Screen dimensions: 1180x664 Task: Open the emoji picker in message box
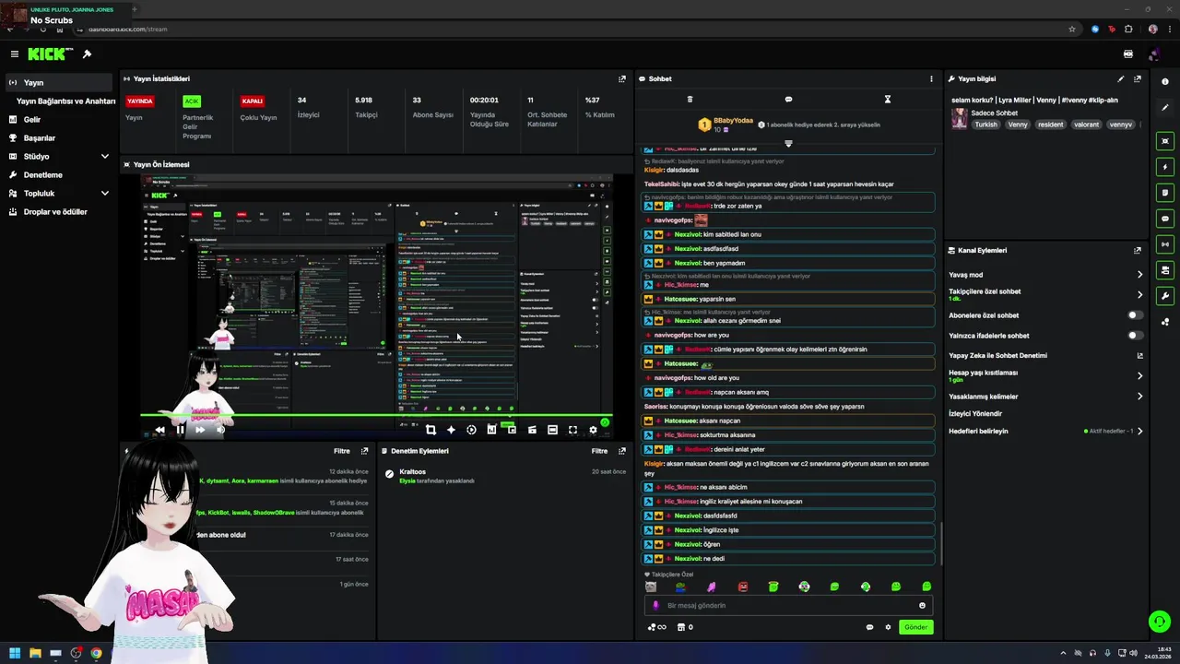(922, 606)
